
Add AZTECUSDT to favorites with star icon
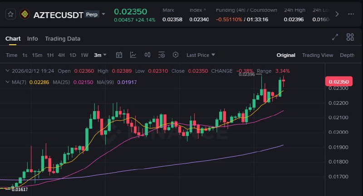[x=11, y=14]
